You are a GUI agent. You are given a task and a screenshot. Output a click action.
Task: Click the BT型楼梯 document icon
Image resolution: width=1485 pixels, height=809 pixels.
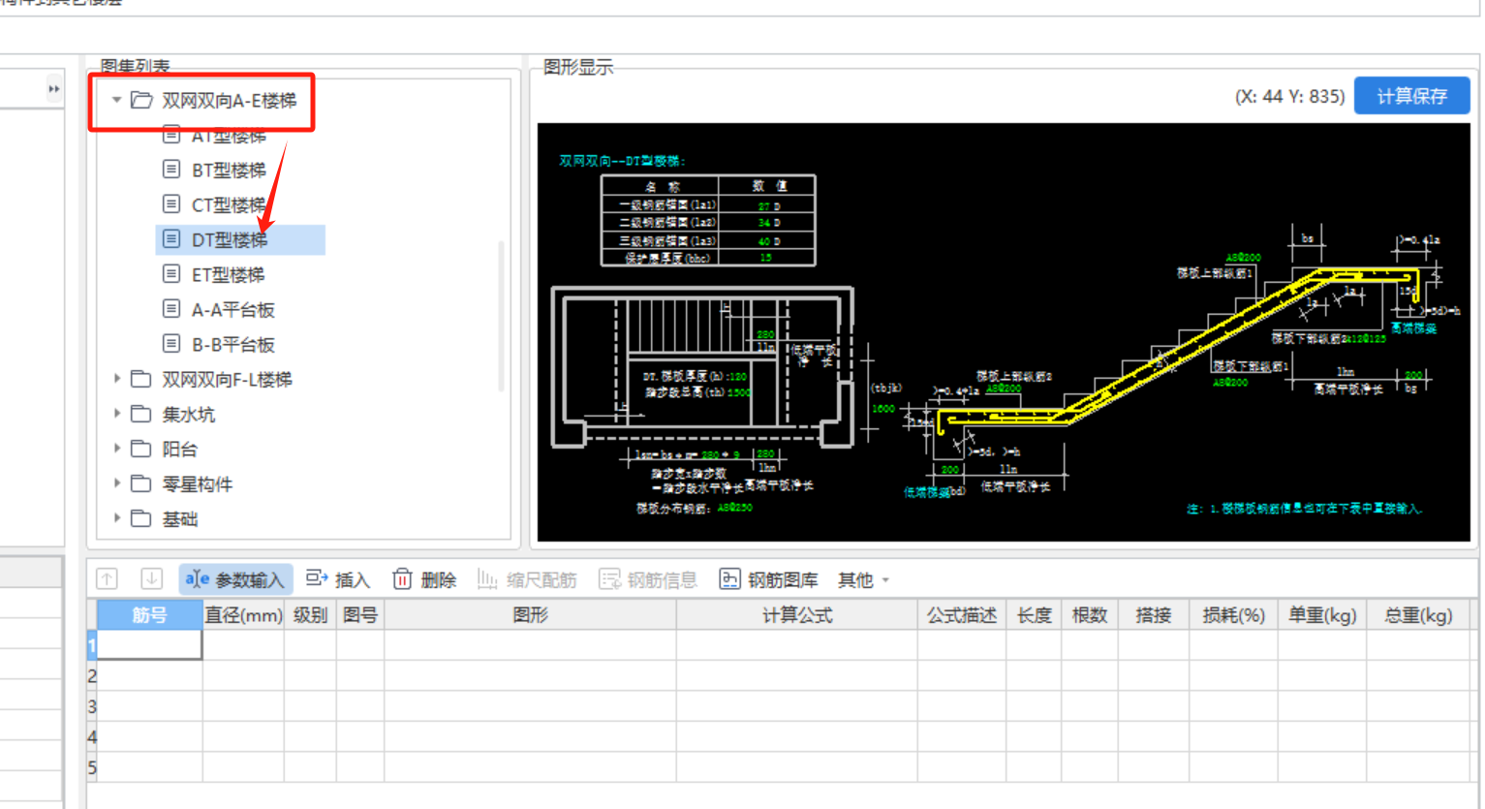[171, 170]
